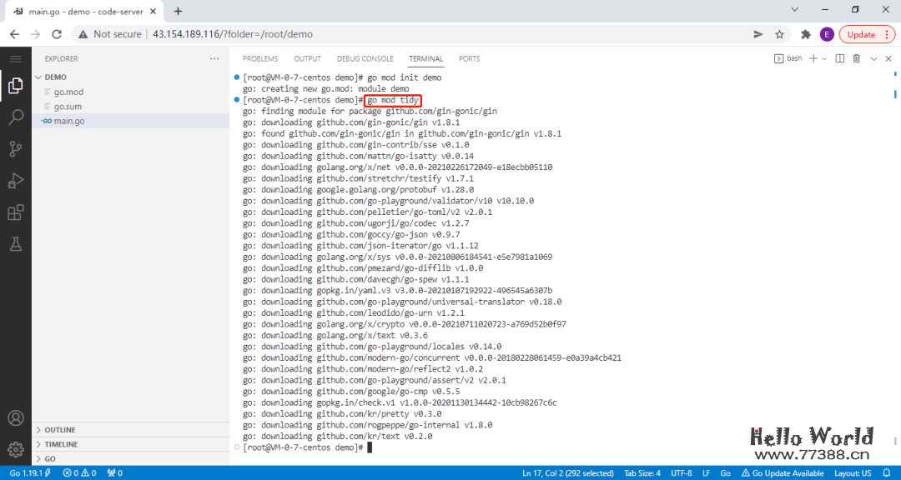Open the Search view in activity bar

[15, 117]
